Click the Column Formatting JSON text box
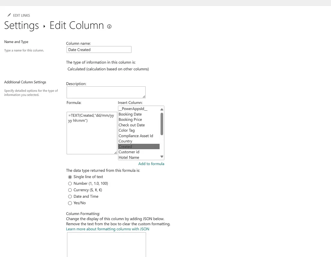Screen dimensions: 331x257 coord(106,244)
